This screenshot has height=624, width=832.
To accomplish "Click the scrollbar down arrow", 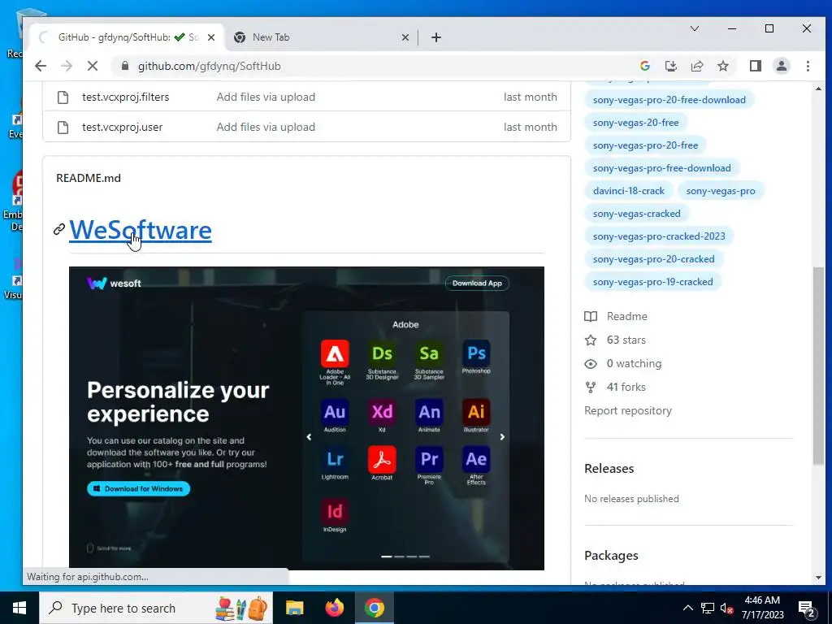I will [817, 578].
